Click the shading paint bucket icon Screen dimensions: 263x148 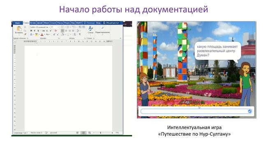[x=62, y=35]
